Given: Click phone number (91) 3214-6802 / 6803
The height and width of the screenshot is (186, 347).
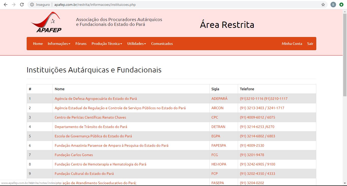Looking at the screenshot, I should point(258,136).
